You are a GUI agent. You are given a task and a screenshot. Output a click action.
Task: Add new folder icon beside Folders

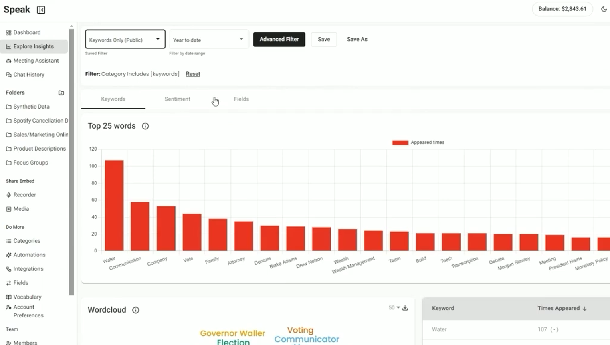click(61, 93)
